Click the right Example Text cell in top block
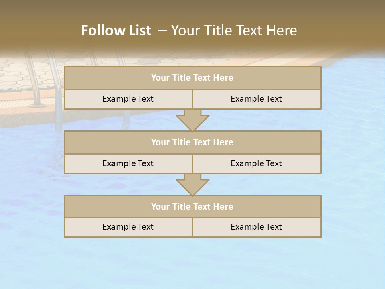This screenshot has height=289, width=385. pyautogui.click(x=257, y=99)
